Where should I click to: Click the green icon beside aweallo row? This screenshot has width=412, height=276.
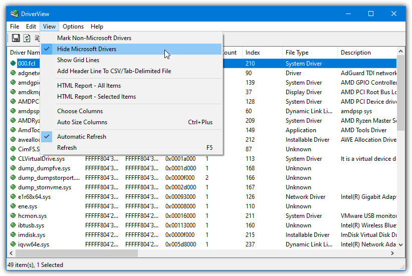(x=13, y=139)
